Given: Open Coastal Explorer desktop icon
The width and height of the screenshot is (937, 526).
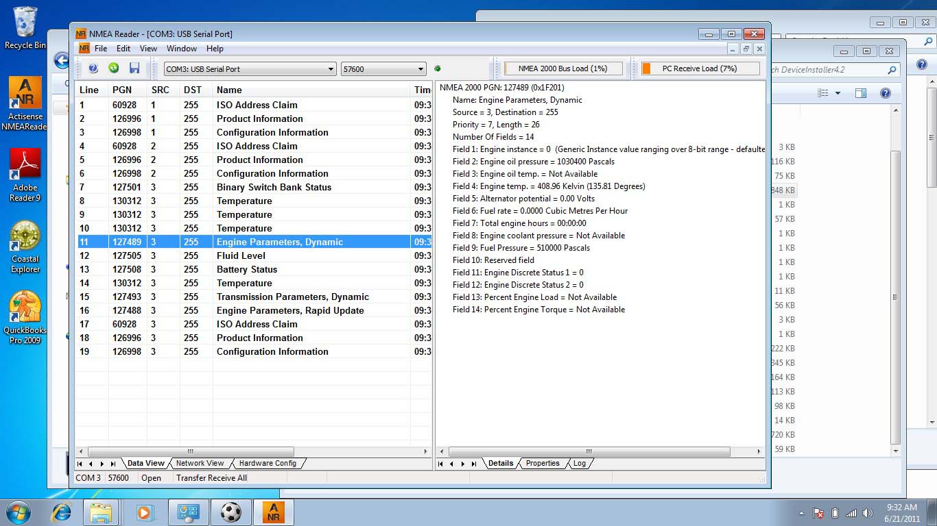Looking at the screenshot, I should point(25,246).
